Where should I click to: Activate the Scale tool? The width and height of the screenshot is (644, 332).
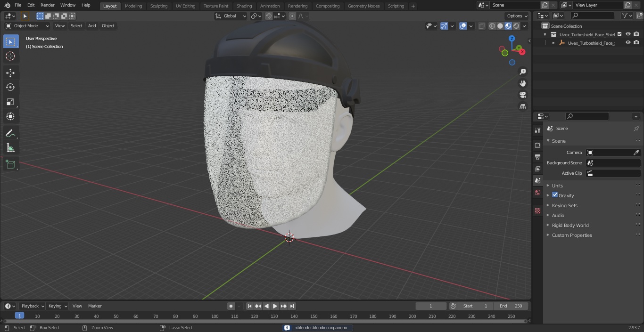pyautogui.click(x=10, y=102)
